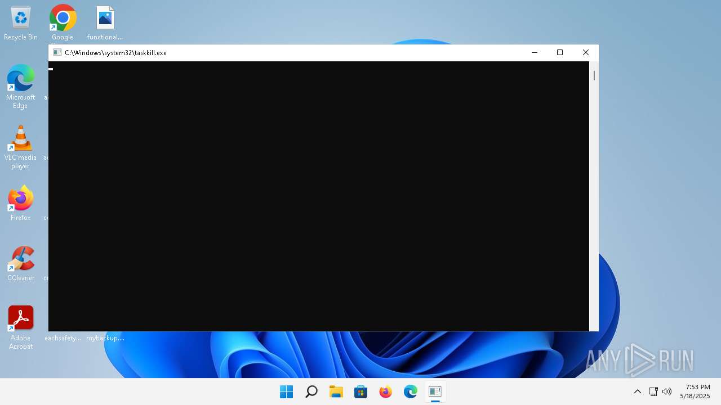This screenshot has height=405, width=721.
Task: Open Microsoft Edge desktop shortcut
Action: [x=21, y=87]
